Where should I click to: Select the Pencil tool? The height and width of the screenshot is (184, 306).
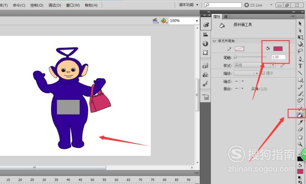click(x=300, y=87)
